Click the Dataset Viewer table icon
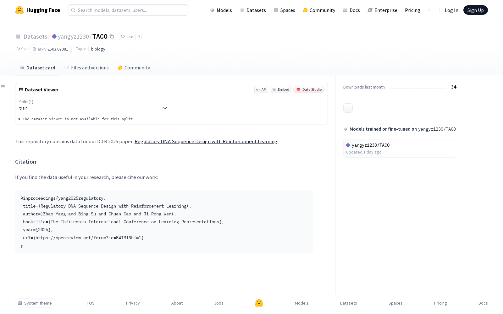Screen dimensions: 503x314 click(21, 89)
